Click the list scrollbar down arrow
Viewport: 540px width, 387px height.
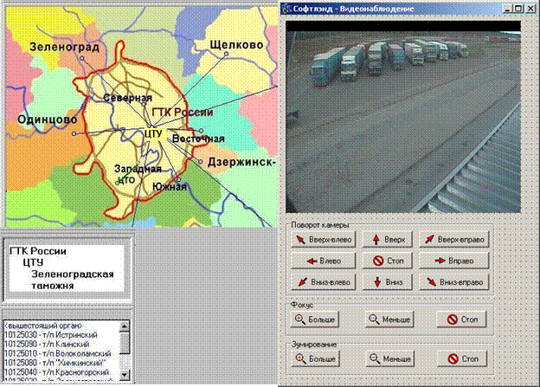click(125, 375)
